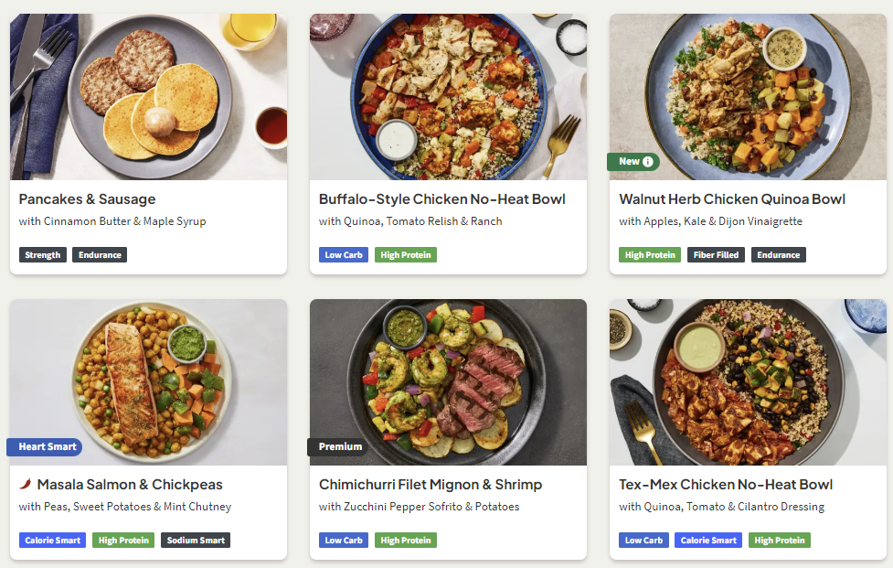This screenshot has width=893, height=568.
Task: Click the Heart Smart badge
Action: 45,446
